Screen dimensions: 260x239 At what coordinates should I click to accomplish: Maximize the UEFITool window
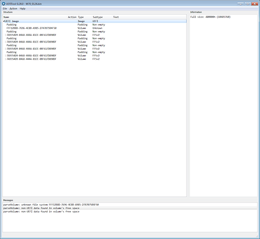pyautogui.click(x=248, y=4)
